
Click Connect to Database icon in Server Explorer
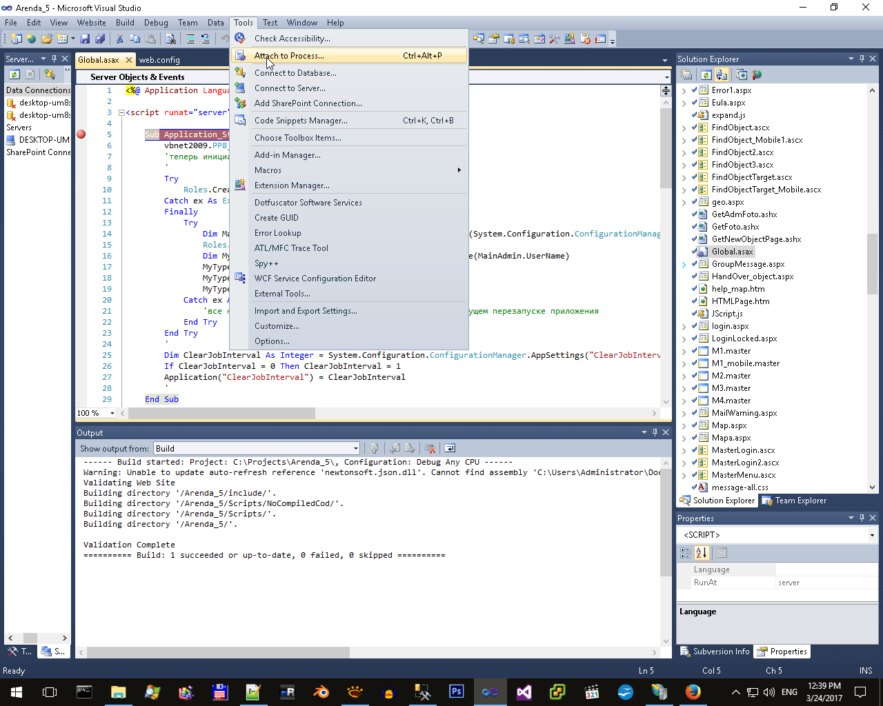pyautogui.click(x=50, y=74)
